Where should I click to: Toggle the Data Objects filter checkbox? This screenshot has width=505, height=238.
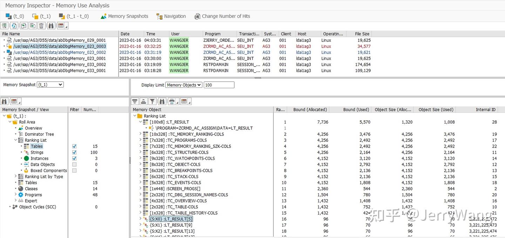[74, 164]
